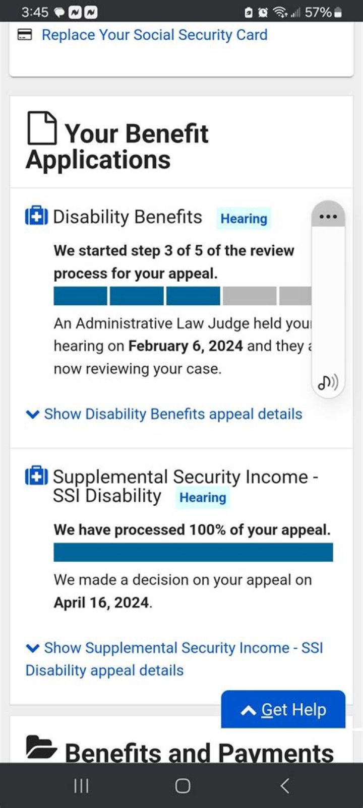The image size is (363, 808).
Task: Click the card icon next to Replace Your Social Security Card
Action: (x=25, y=34)
